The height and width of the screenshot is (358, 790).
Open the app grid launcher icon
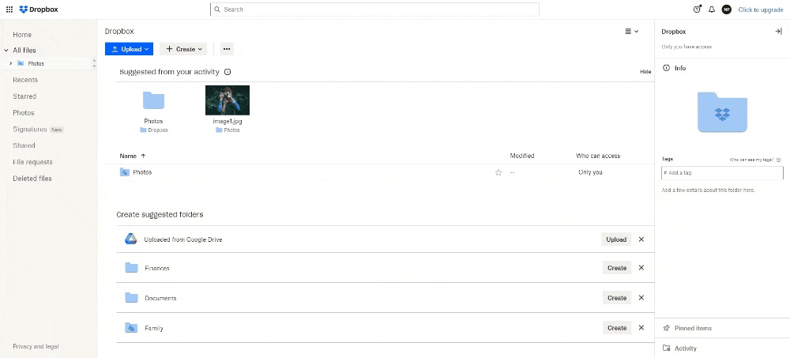coord(9,9)
